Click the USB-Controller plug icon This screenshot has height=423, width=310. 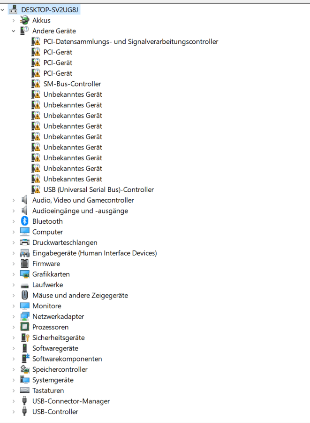pos(24,411)
